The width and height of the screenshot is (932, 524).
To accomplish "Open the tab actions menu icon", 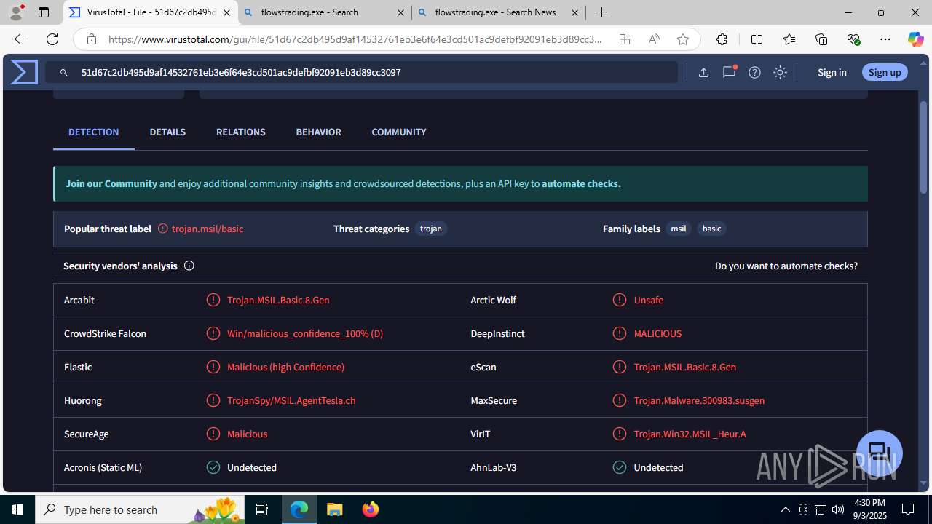I will pyautogui.click(x=44, y=12).
